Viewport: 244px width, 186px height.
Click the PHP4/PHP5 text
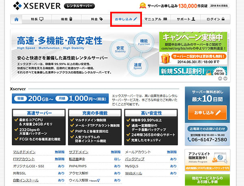coord(78,166)
